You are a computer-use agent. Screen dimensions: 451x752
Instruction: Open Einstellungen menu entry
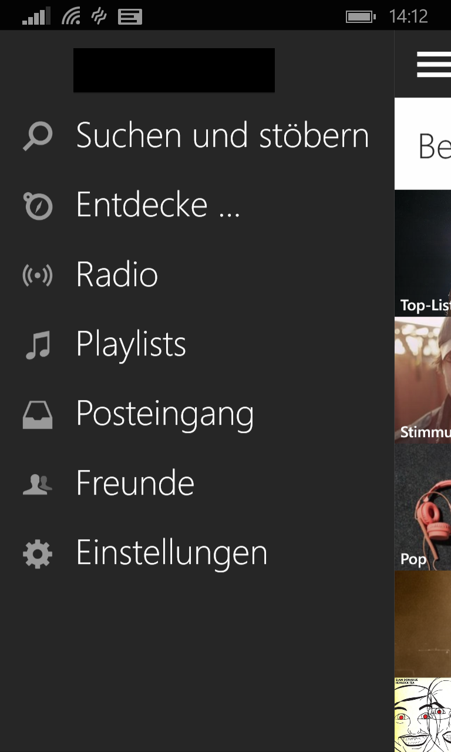click(171, 553)
